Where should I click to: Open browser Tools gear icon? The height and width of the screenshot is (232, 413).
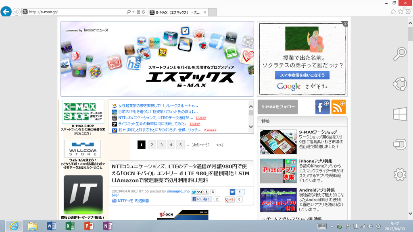408,12
